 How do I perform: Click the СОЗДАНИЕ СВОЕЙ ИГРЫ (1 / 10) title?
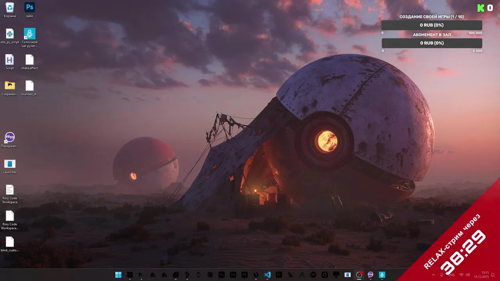[x=432, y=17]
